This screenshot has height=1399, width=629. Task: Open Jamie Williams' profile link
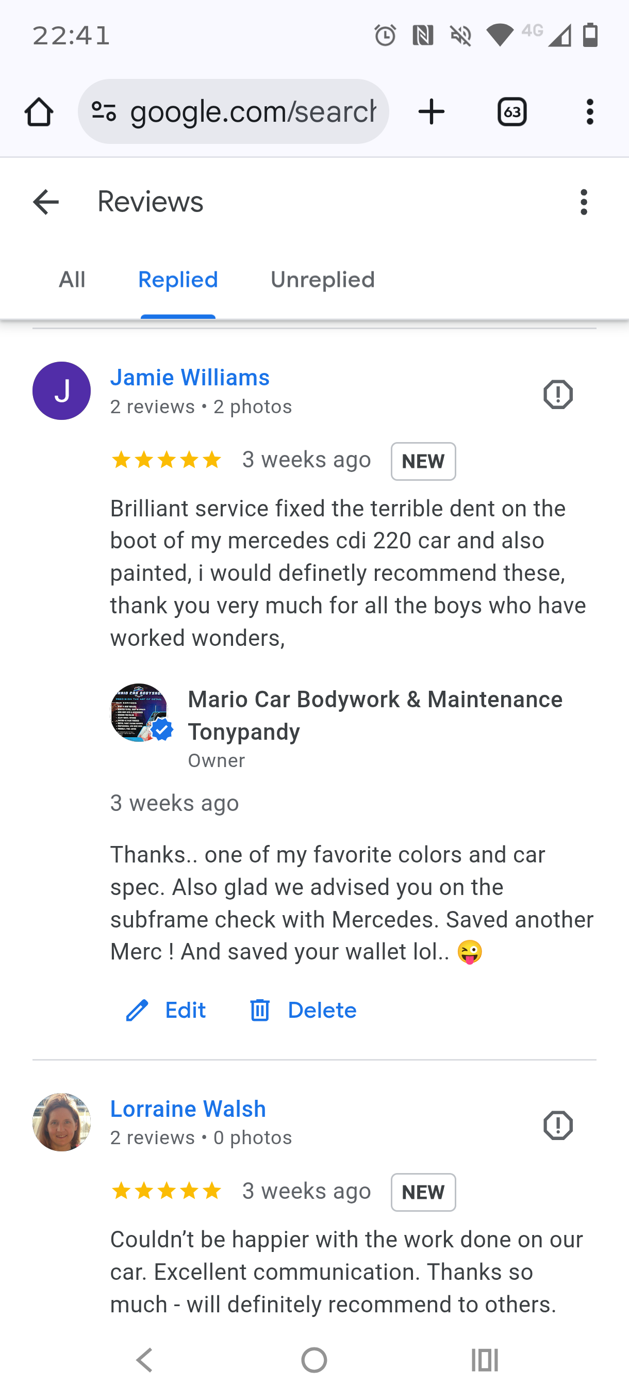click(190, 378)
